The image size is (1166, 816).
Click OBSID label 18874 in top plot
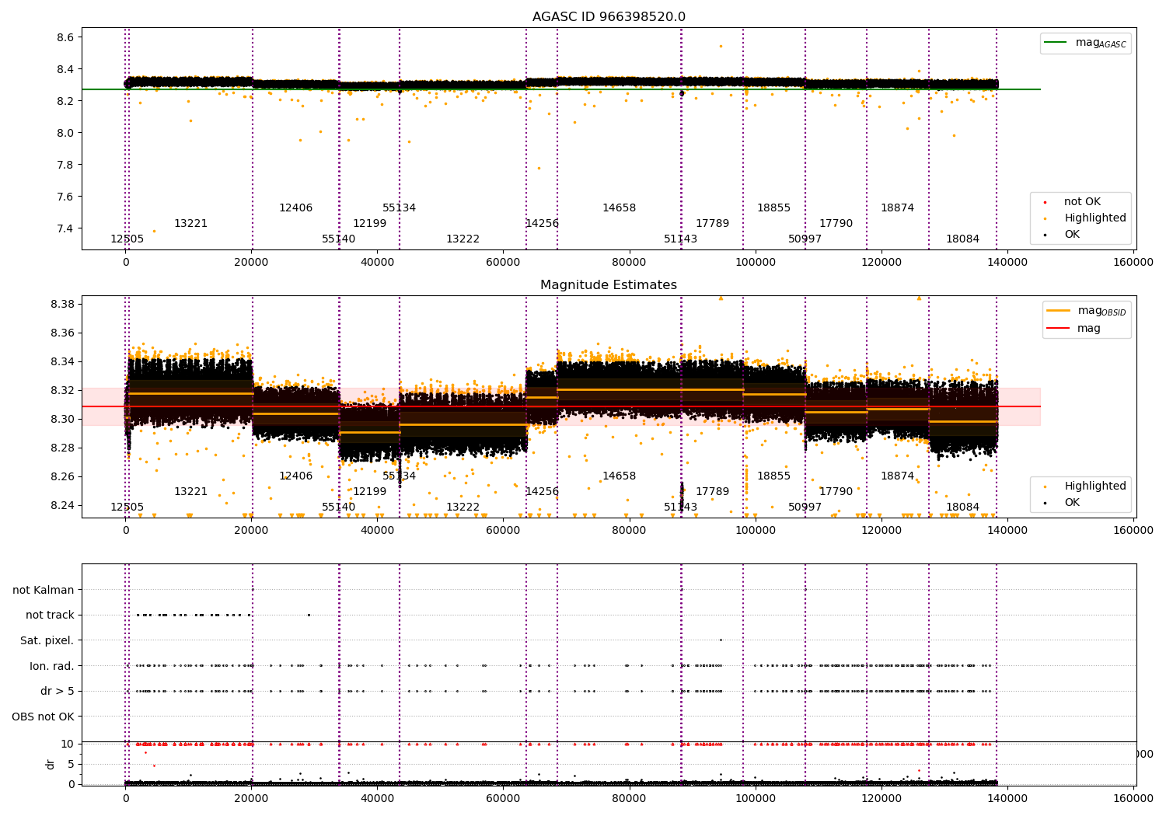[897, 208]
